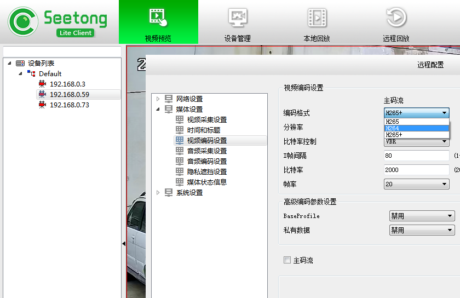Expand the 系统设置 node
460x298 pixels.
coord(158,193)
